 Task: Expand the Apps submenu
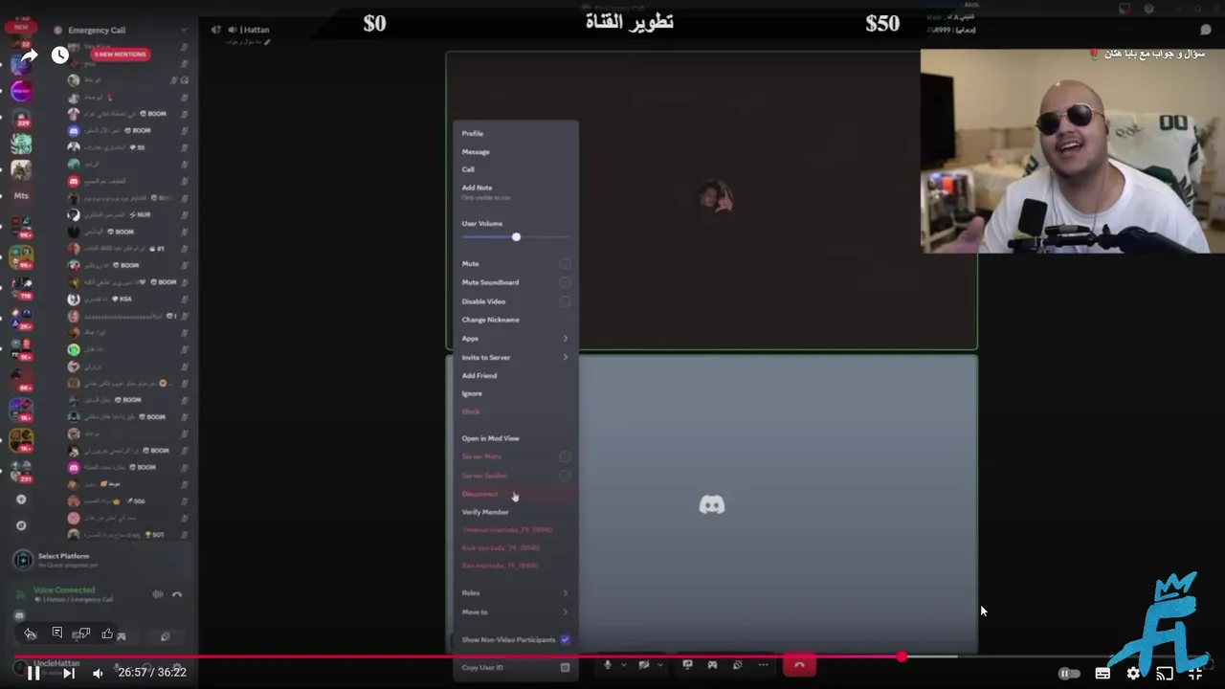tap(515, 338)
